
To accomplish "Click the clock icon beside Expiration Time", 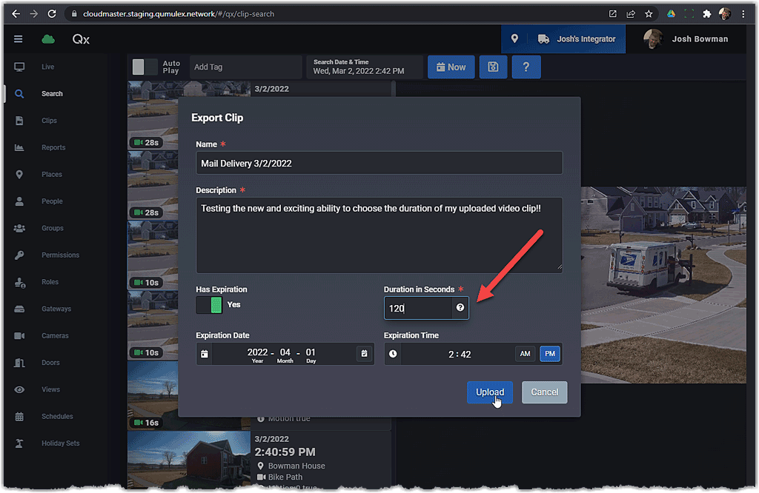I will click(393, 354).
